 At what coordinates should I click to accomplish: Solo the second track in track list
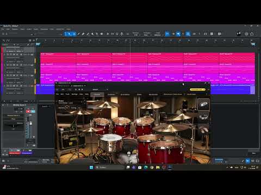point(11,64)
